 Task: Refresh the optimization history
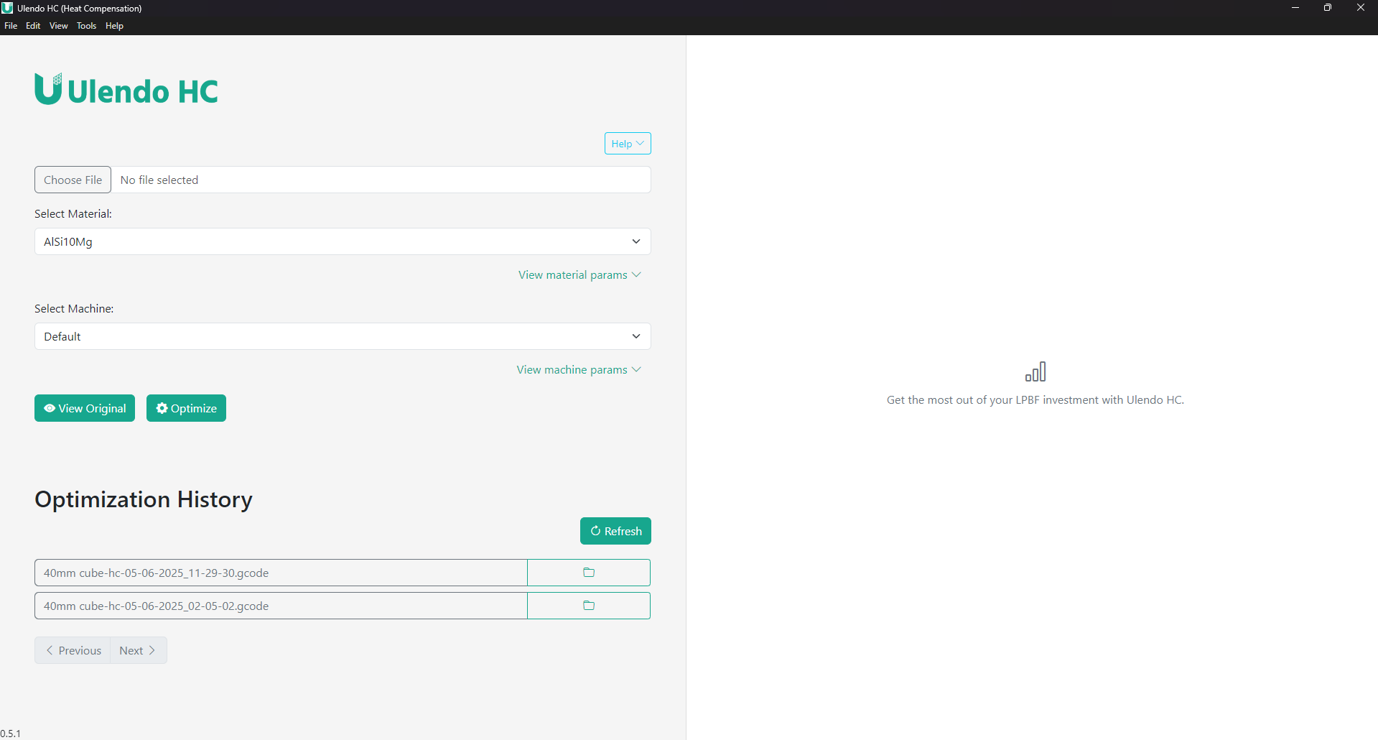click(x=615, y=531)
